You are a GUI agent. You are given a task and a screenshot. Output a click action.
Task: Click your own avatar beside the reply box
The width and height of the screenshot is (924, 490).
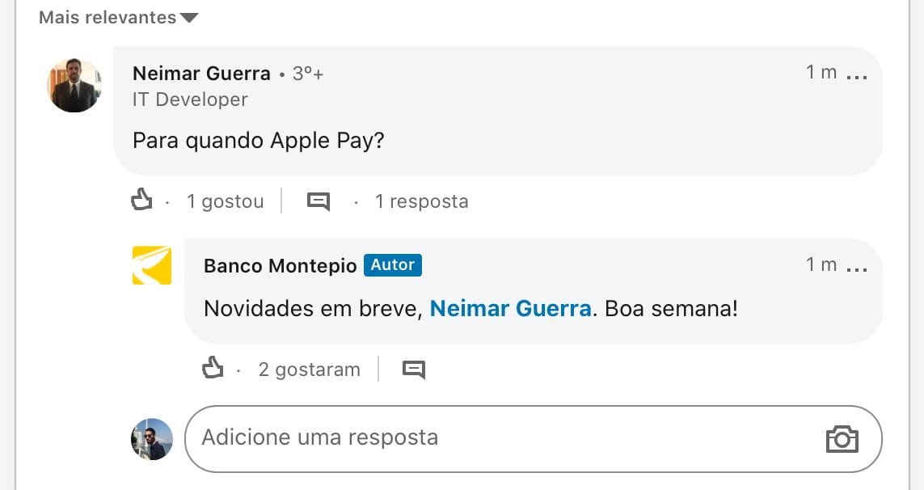(152, 439)
